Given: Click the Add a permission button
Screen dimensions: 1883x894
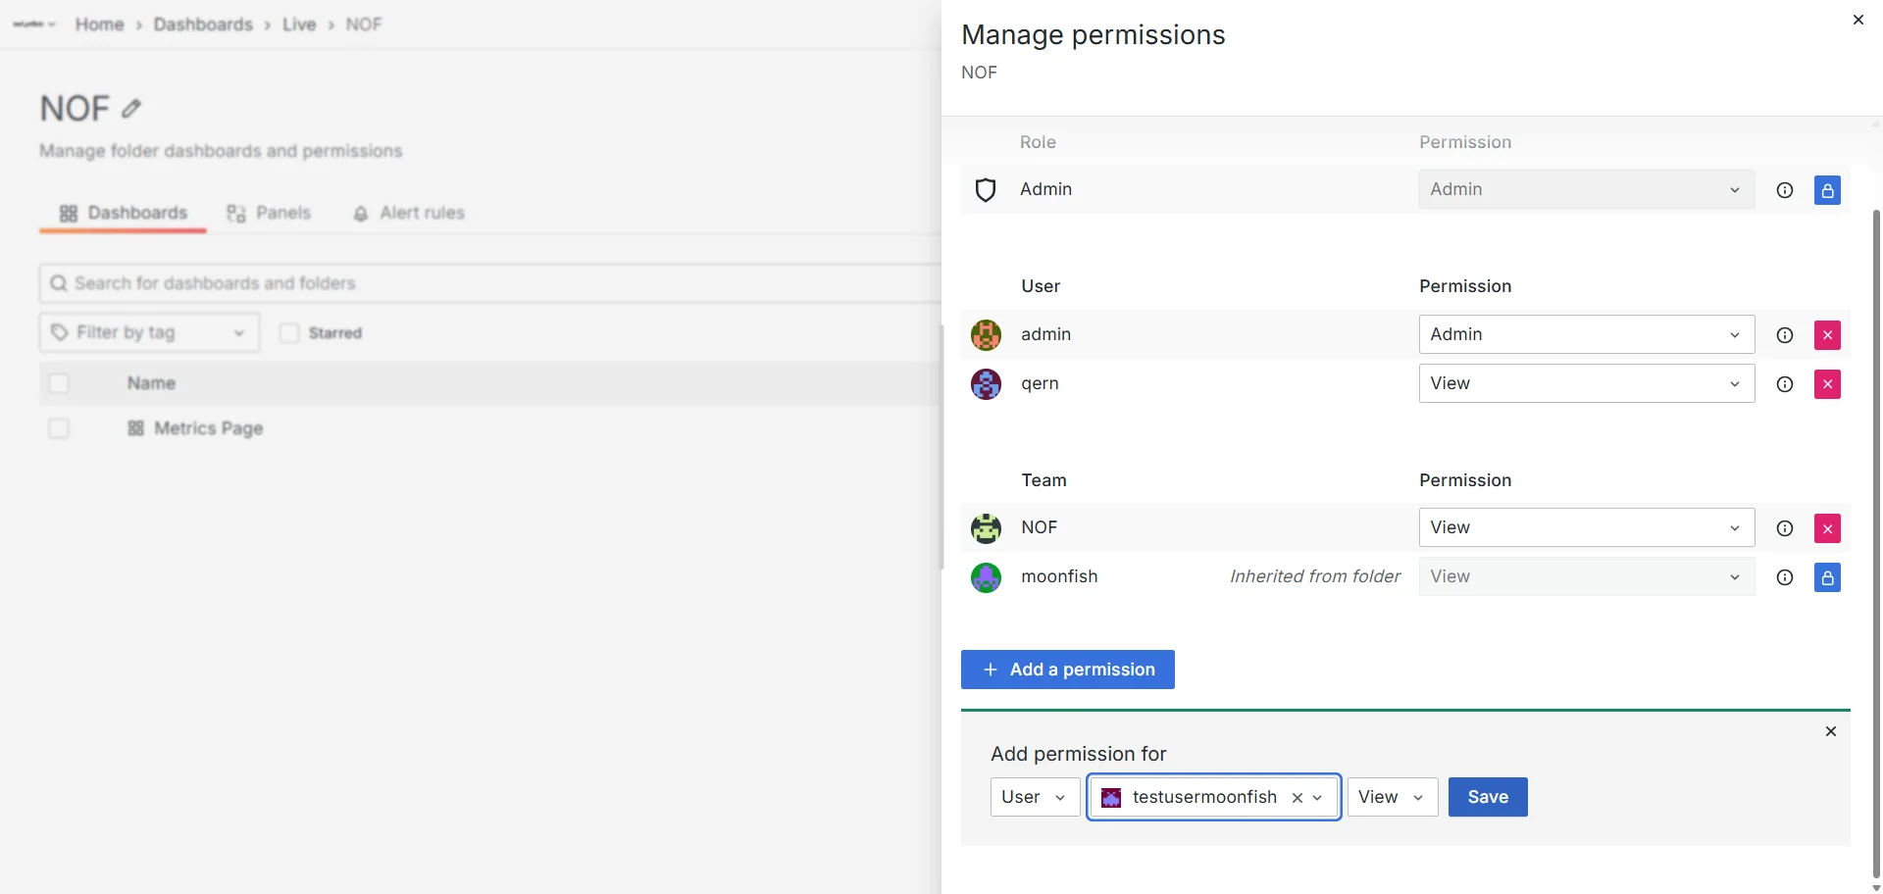Looking at the screenshot, I should tap(1067, 670).
